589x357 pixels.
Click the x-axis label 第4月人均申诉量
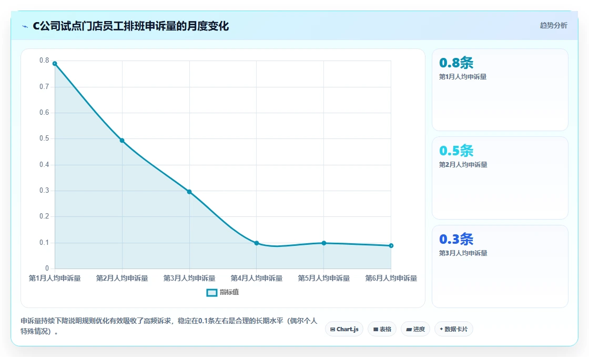[257, 279]
